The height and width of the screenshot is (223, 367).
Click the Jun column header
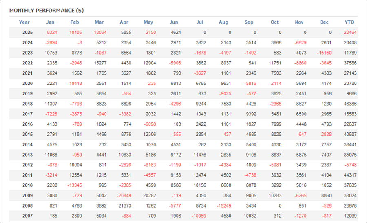(x=174, y=22)
